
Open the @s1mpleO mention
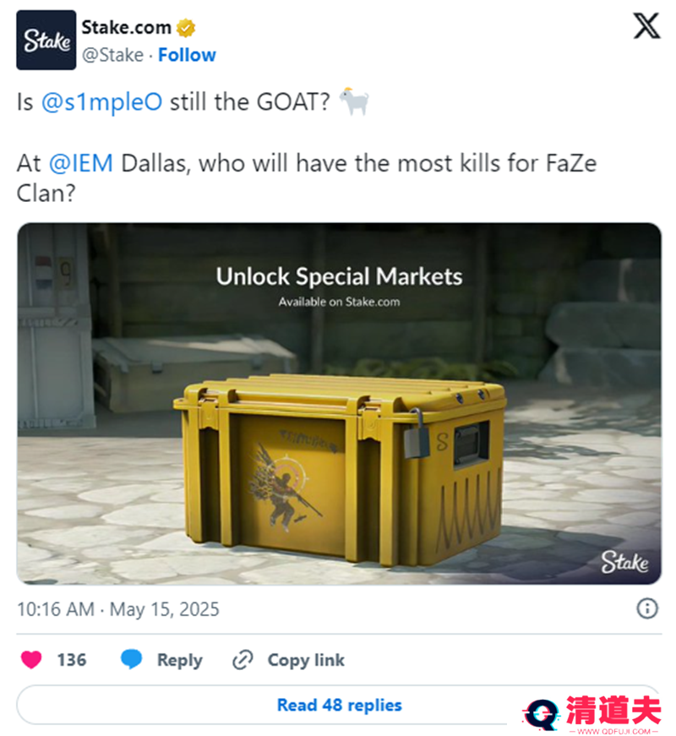pyautogui.click(x=102, y=102)
